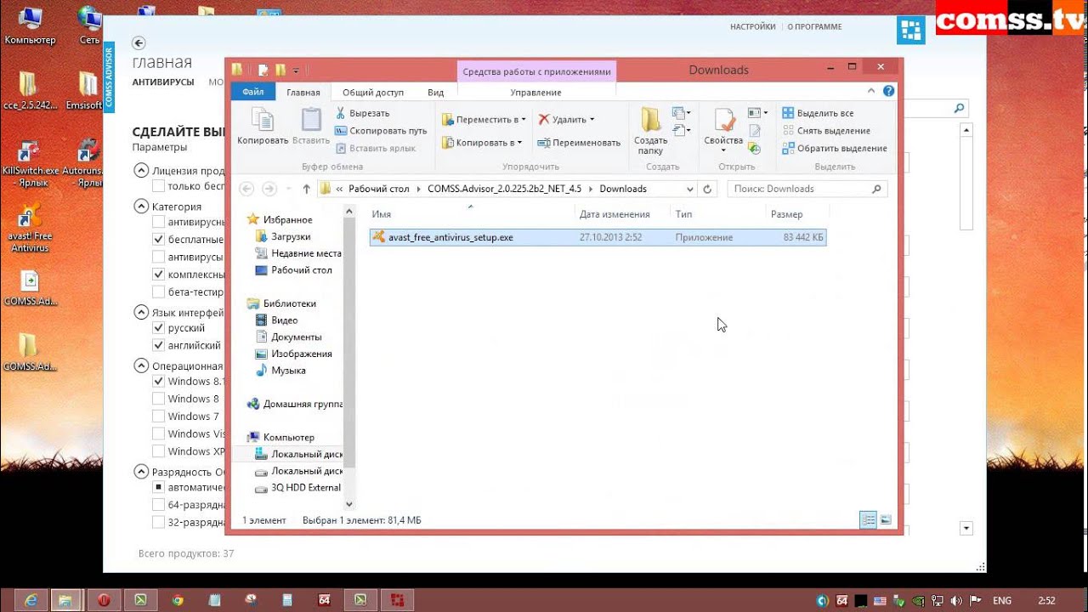1088x612 pixels.
Task: Open KillSwitch.exe desktop shortcut
Action: [30, 164]
